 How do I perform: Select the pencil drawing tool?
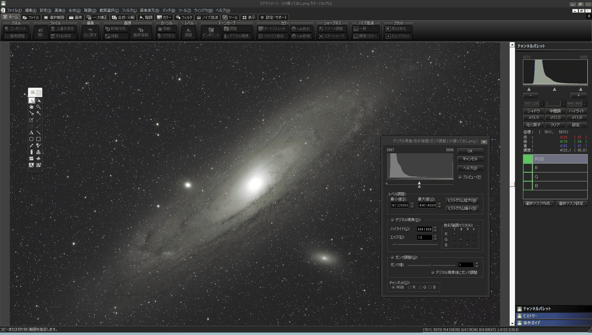[31, 146]
